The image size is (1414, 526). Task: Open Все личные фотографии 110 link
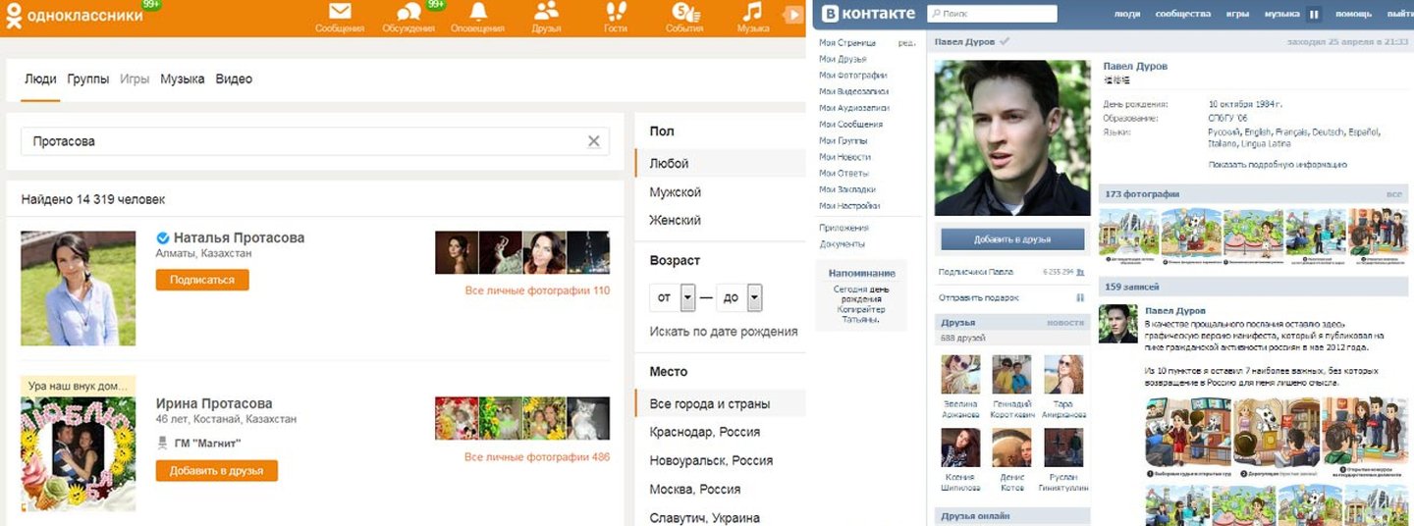(x=537, y=290)
